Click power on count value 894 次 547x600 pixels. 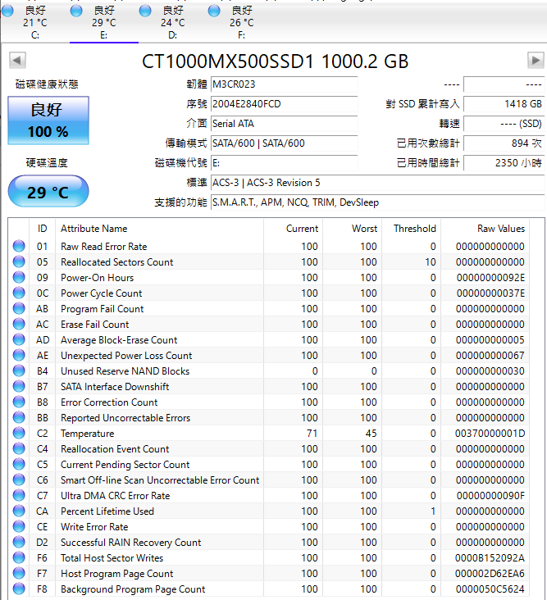pos(504,143)
